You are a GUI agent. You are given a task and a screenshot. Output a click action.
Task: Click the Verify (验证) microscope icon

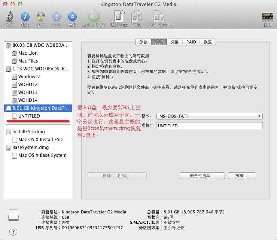9,16
